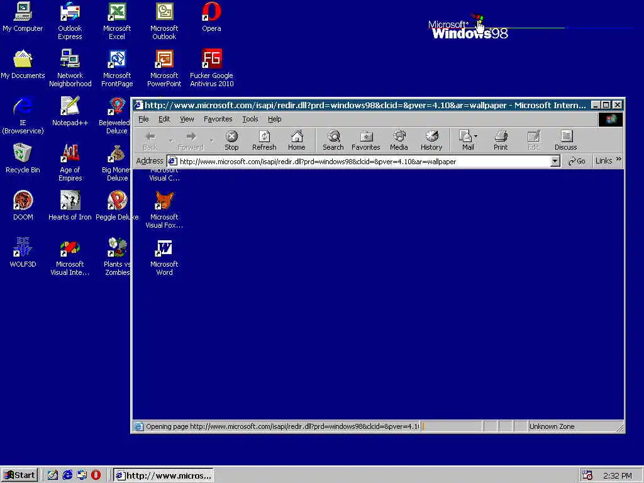Open the Back history dropdown arrow
This screenshot has width=644, height=483.
click(171, 140)
